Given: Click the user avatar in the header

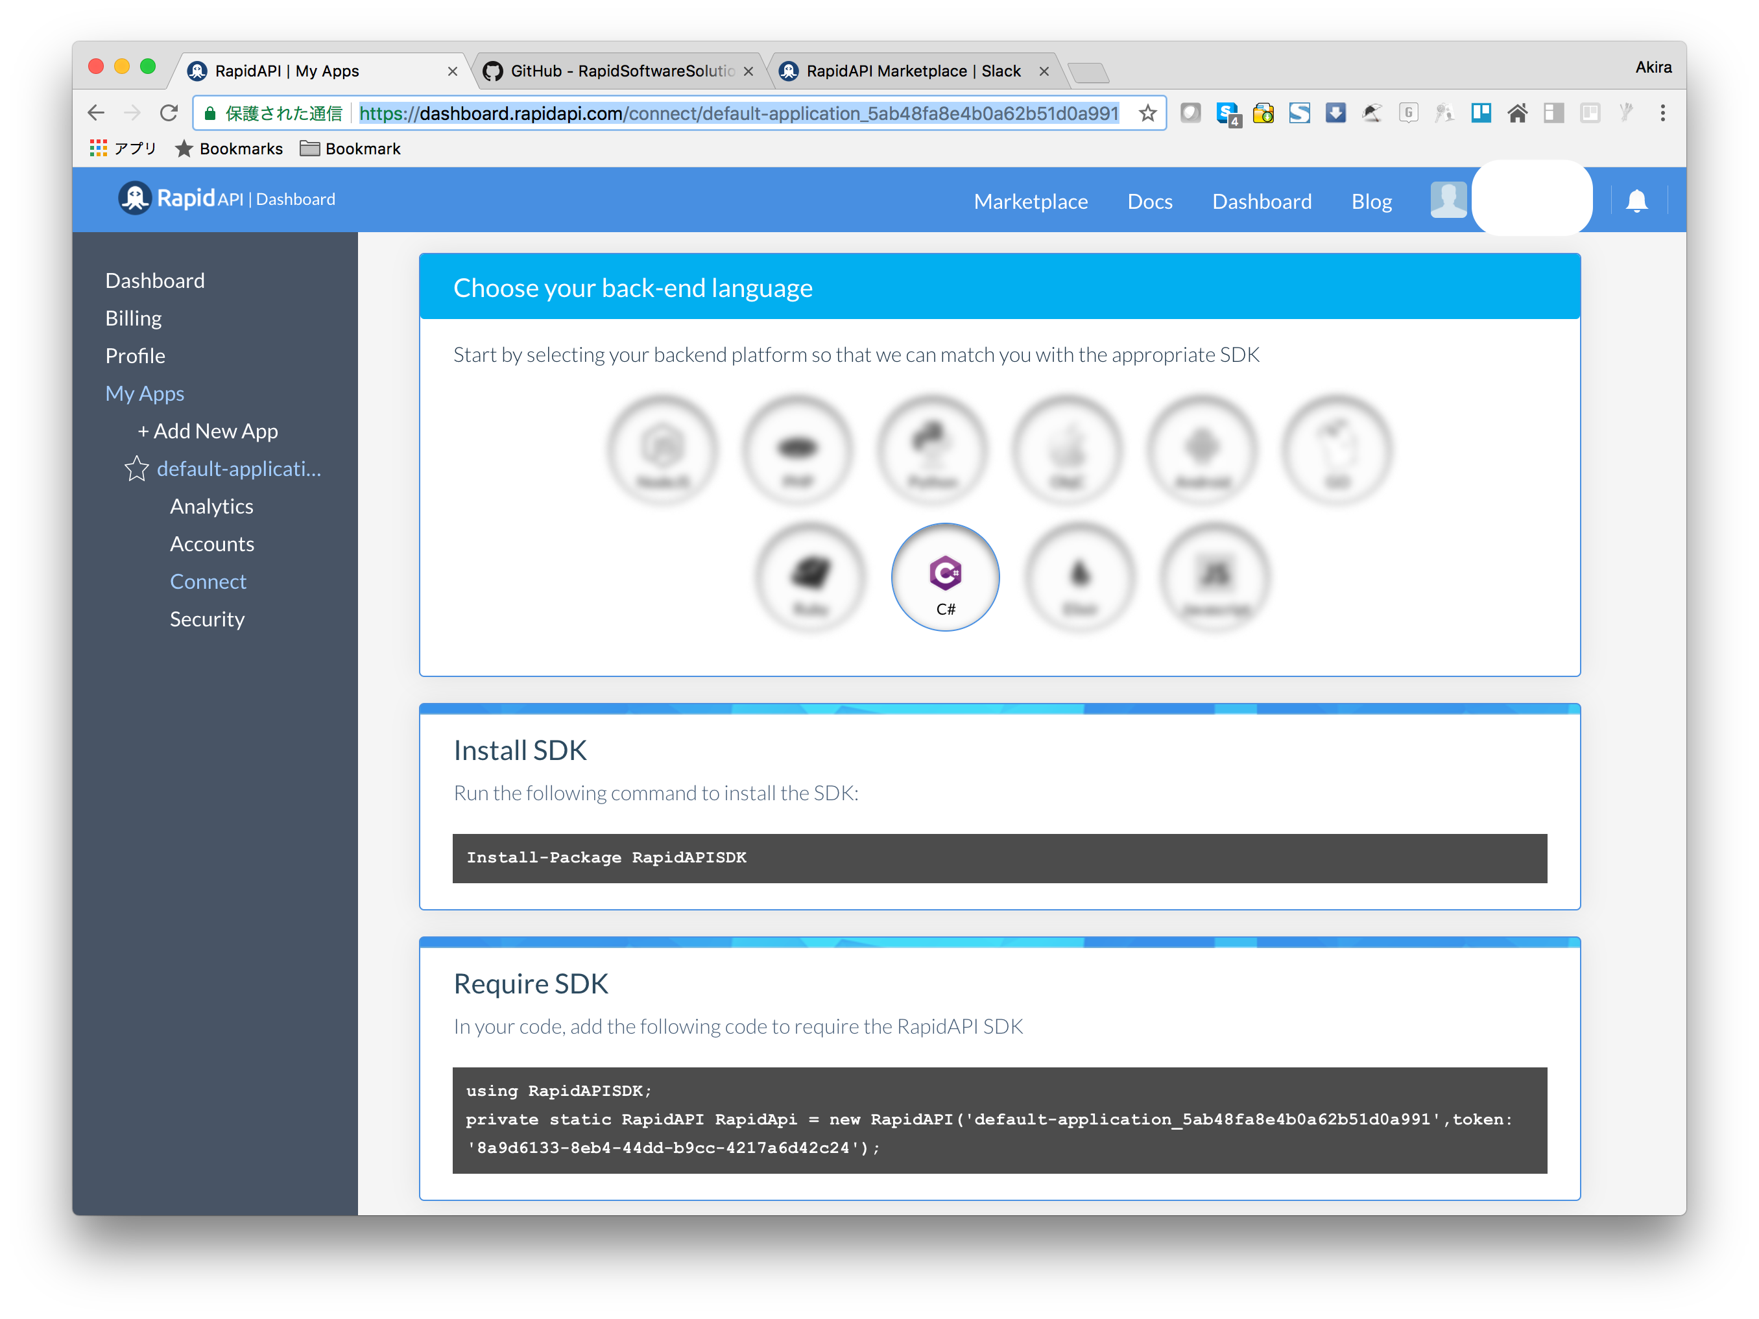Looking at the screenshot, I should [x=1448, y=200].
